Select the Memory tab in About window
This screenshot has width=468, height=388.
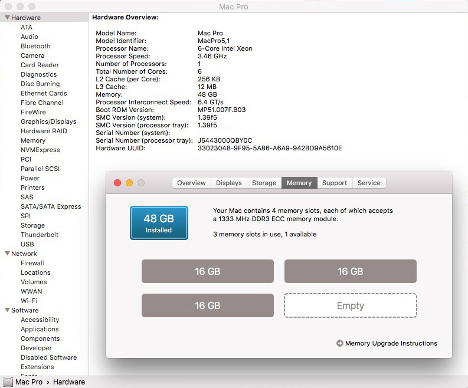(x=299, y=183)
